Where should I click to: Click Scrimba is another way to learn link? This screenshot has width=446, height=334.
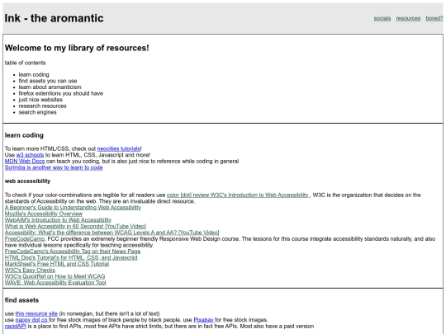pos(54,167)
